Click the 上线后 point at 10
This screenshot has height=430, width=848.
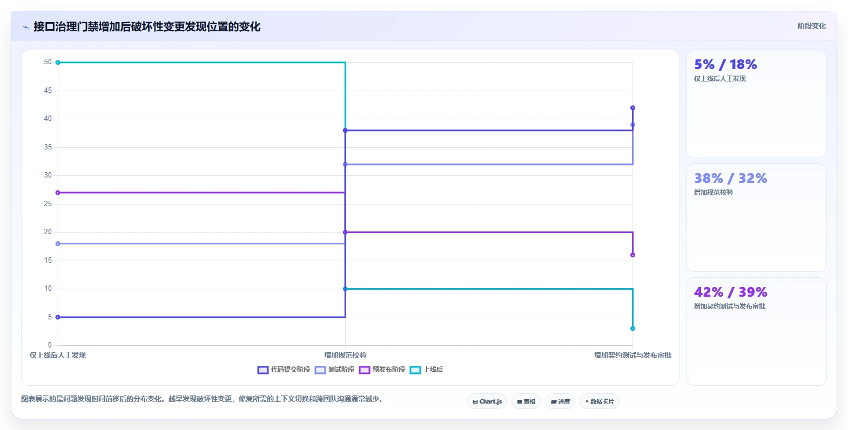click(x=345, y=289)
